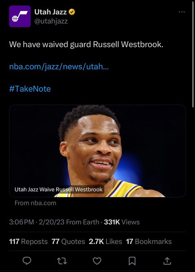Bookmark the post with bookmark icon
Viewport: 195px width, 272px height.
[x=132, y=261]
